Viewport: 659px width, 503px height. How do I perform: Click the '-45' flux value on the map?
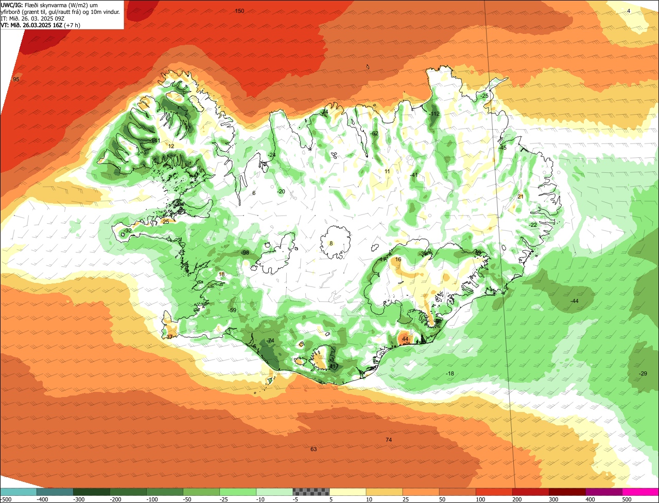point(502,148)
